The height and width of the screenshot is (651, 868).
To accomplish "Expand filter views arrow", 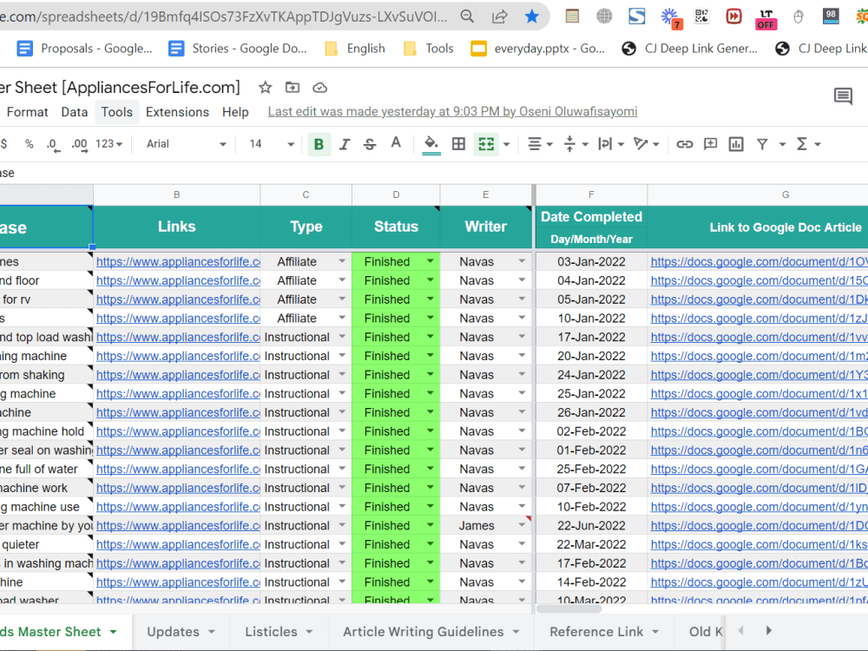I will tap(782, 144).
